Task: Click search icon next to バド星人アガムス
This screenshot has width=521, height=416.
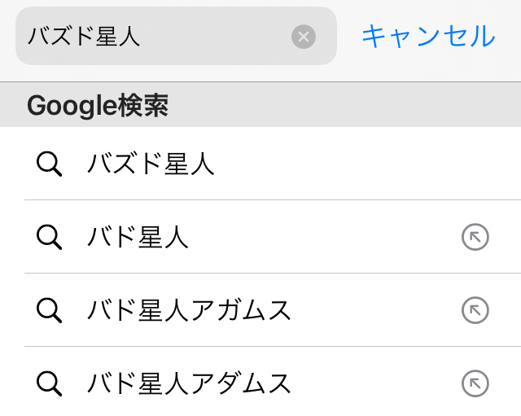Action: [50, 310]
